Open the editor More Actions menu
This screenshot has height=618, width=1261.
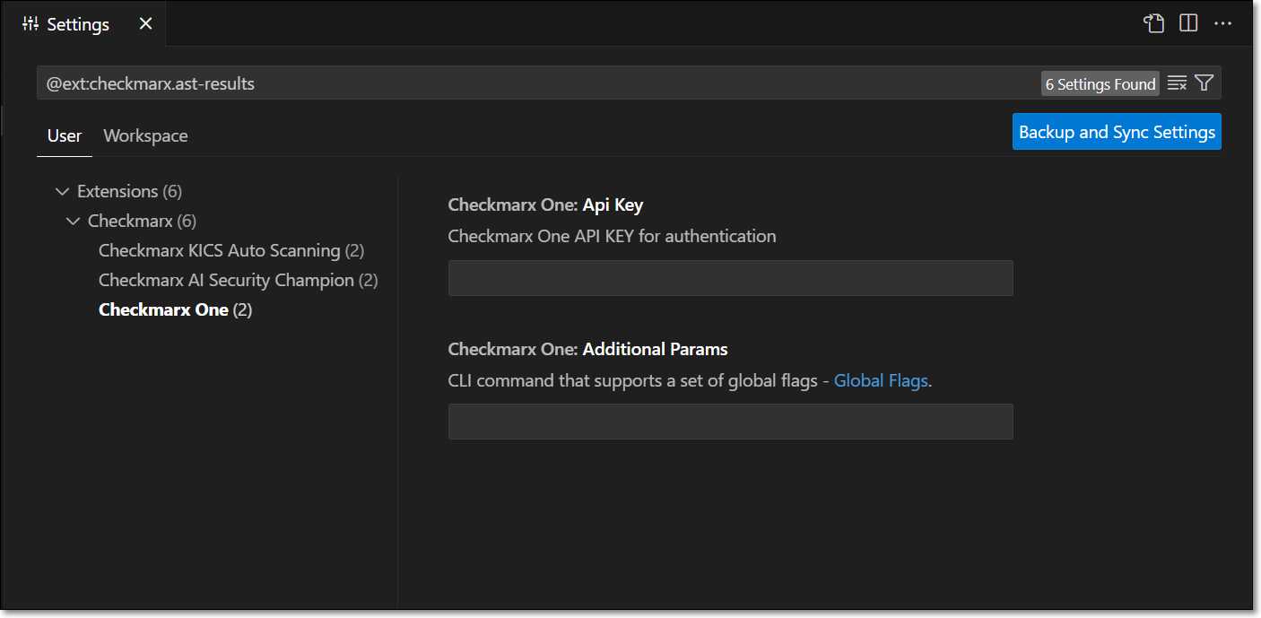pos(1222,24)
